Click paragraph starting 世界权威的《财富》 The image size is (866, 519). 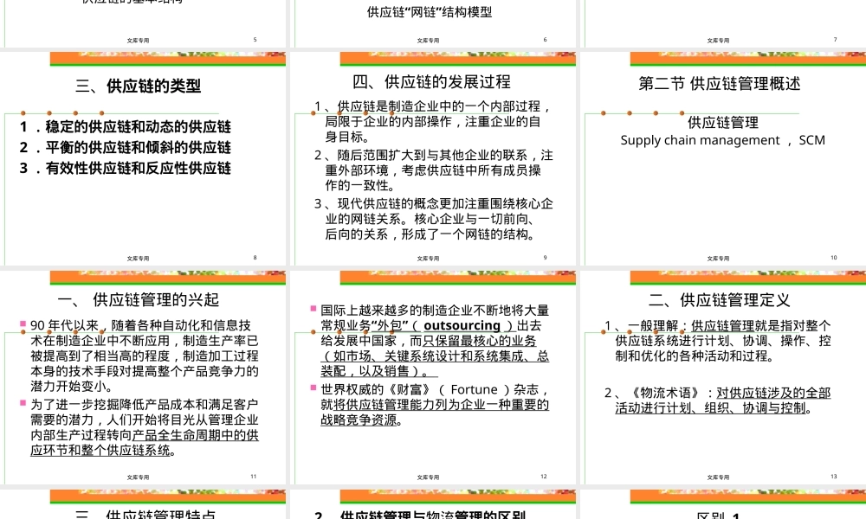[434, 405]
